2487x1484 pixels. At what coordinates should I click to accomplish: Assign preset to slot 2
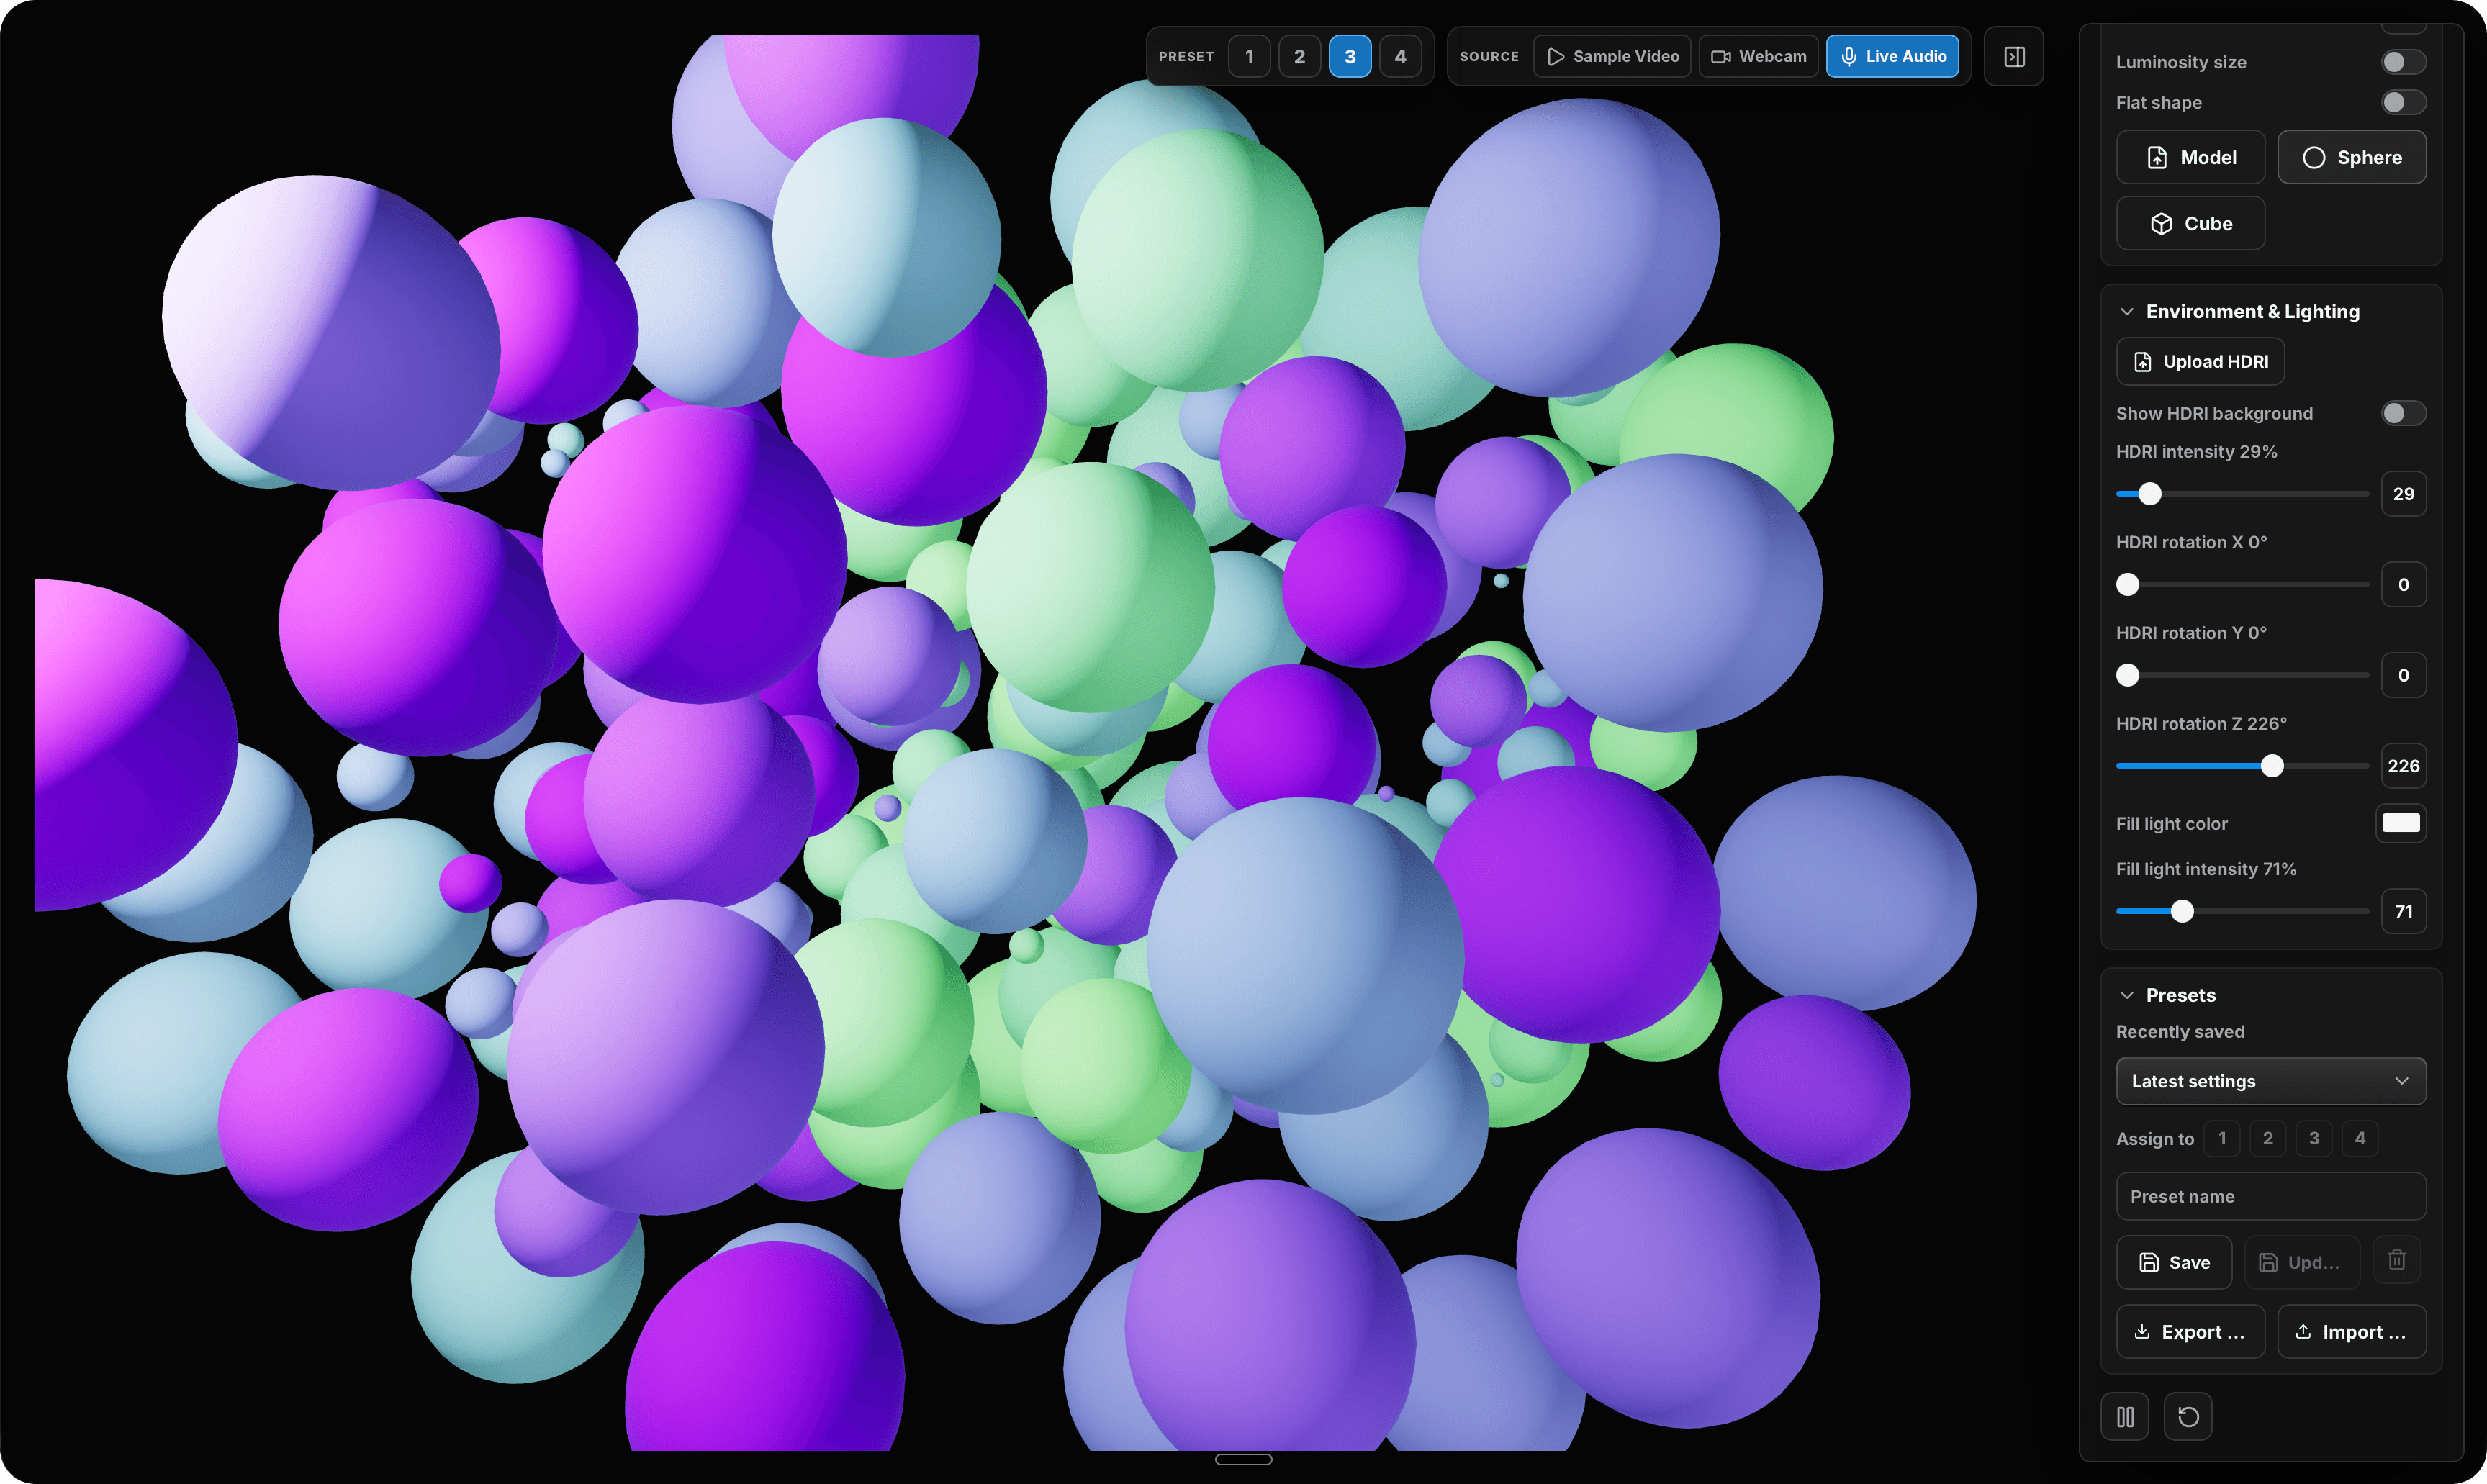pyautogui.click(x=2268, y=1138)
